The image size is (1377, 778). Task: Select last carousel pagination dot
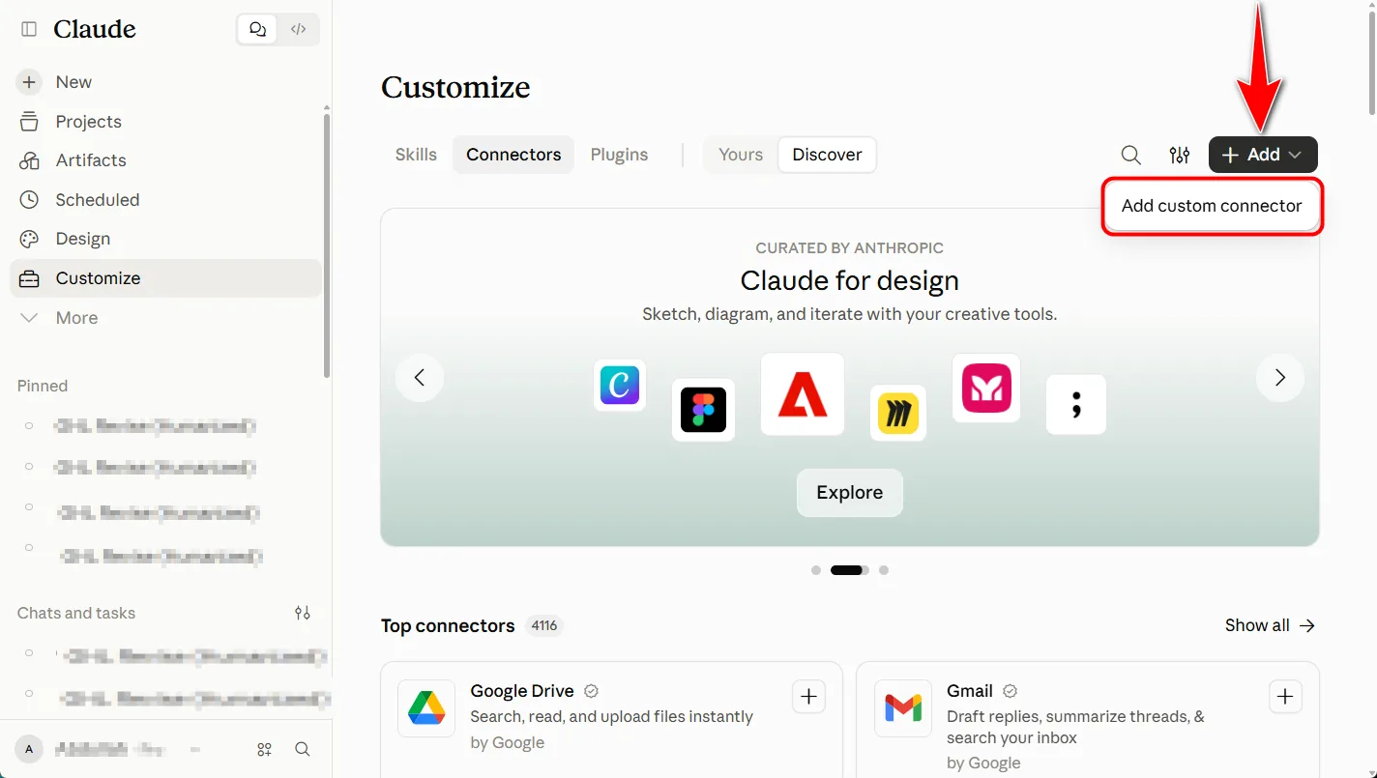point(884,570)
